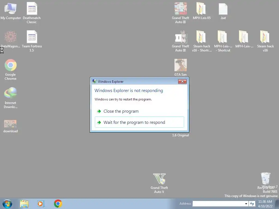Open Windows Media Player from taskbar

pyautogui.click(x=41, y=204)
